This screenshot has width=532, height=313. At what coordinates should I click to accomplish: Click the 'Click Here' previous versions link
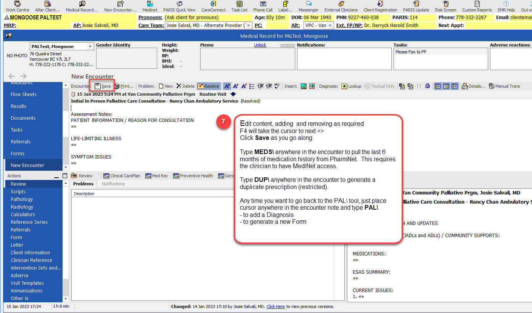coord(275,307)
